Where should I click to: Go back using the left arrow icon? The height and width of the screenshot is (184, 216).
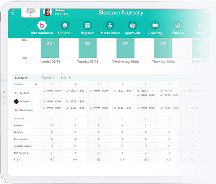tap(13, 13)
